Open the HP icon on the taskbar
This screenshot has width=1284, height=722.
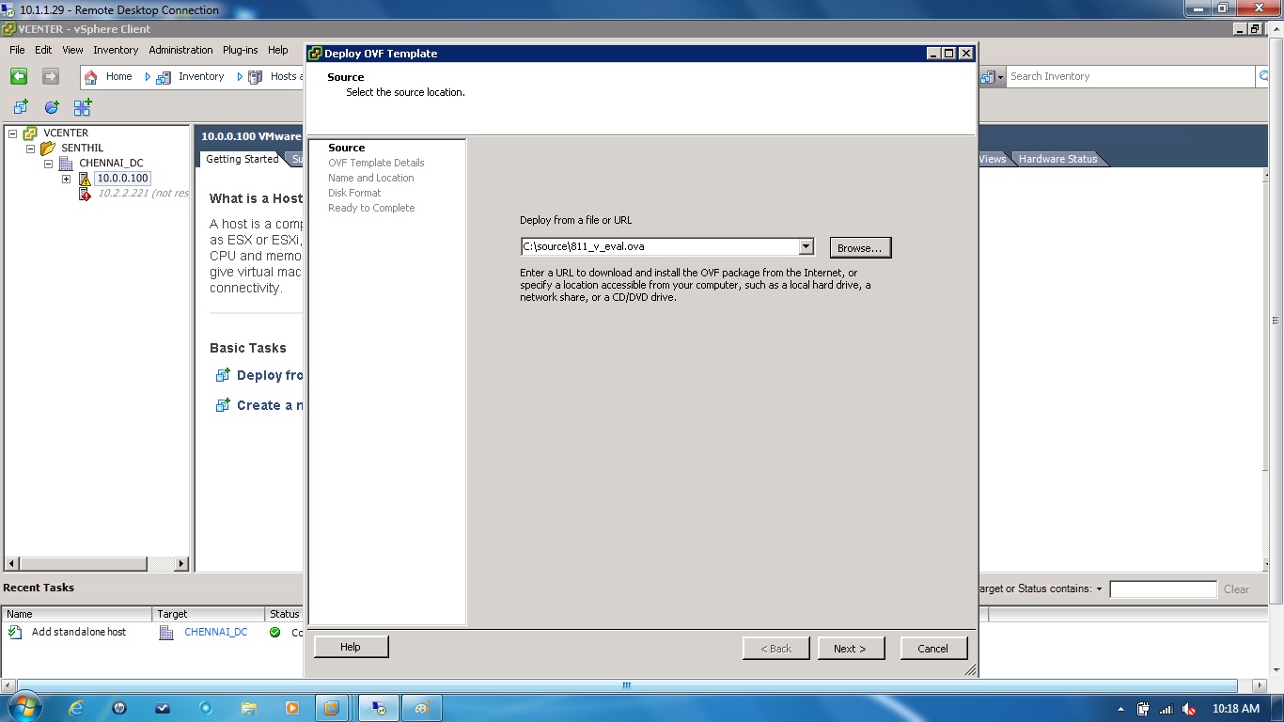pyautogui.click(x=119, y=708)
